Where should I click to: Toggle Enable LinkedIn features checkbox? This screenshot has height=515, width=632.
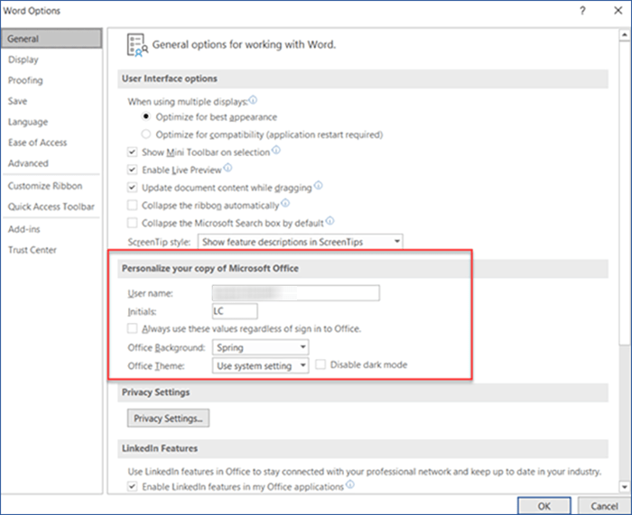[x=132, y=486]
